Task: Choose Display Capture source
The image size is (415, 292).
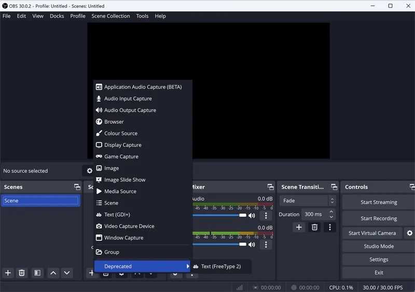Action: (x=142, y=145)
